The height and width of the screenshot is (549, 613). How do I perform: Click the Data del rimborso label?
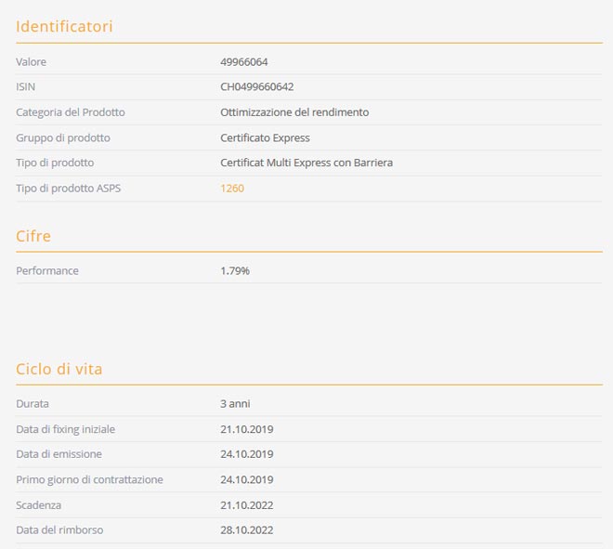(x=59, y=530)
